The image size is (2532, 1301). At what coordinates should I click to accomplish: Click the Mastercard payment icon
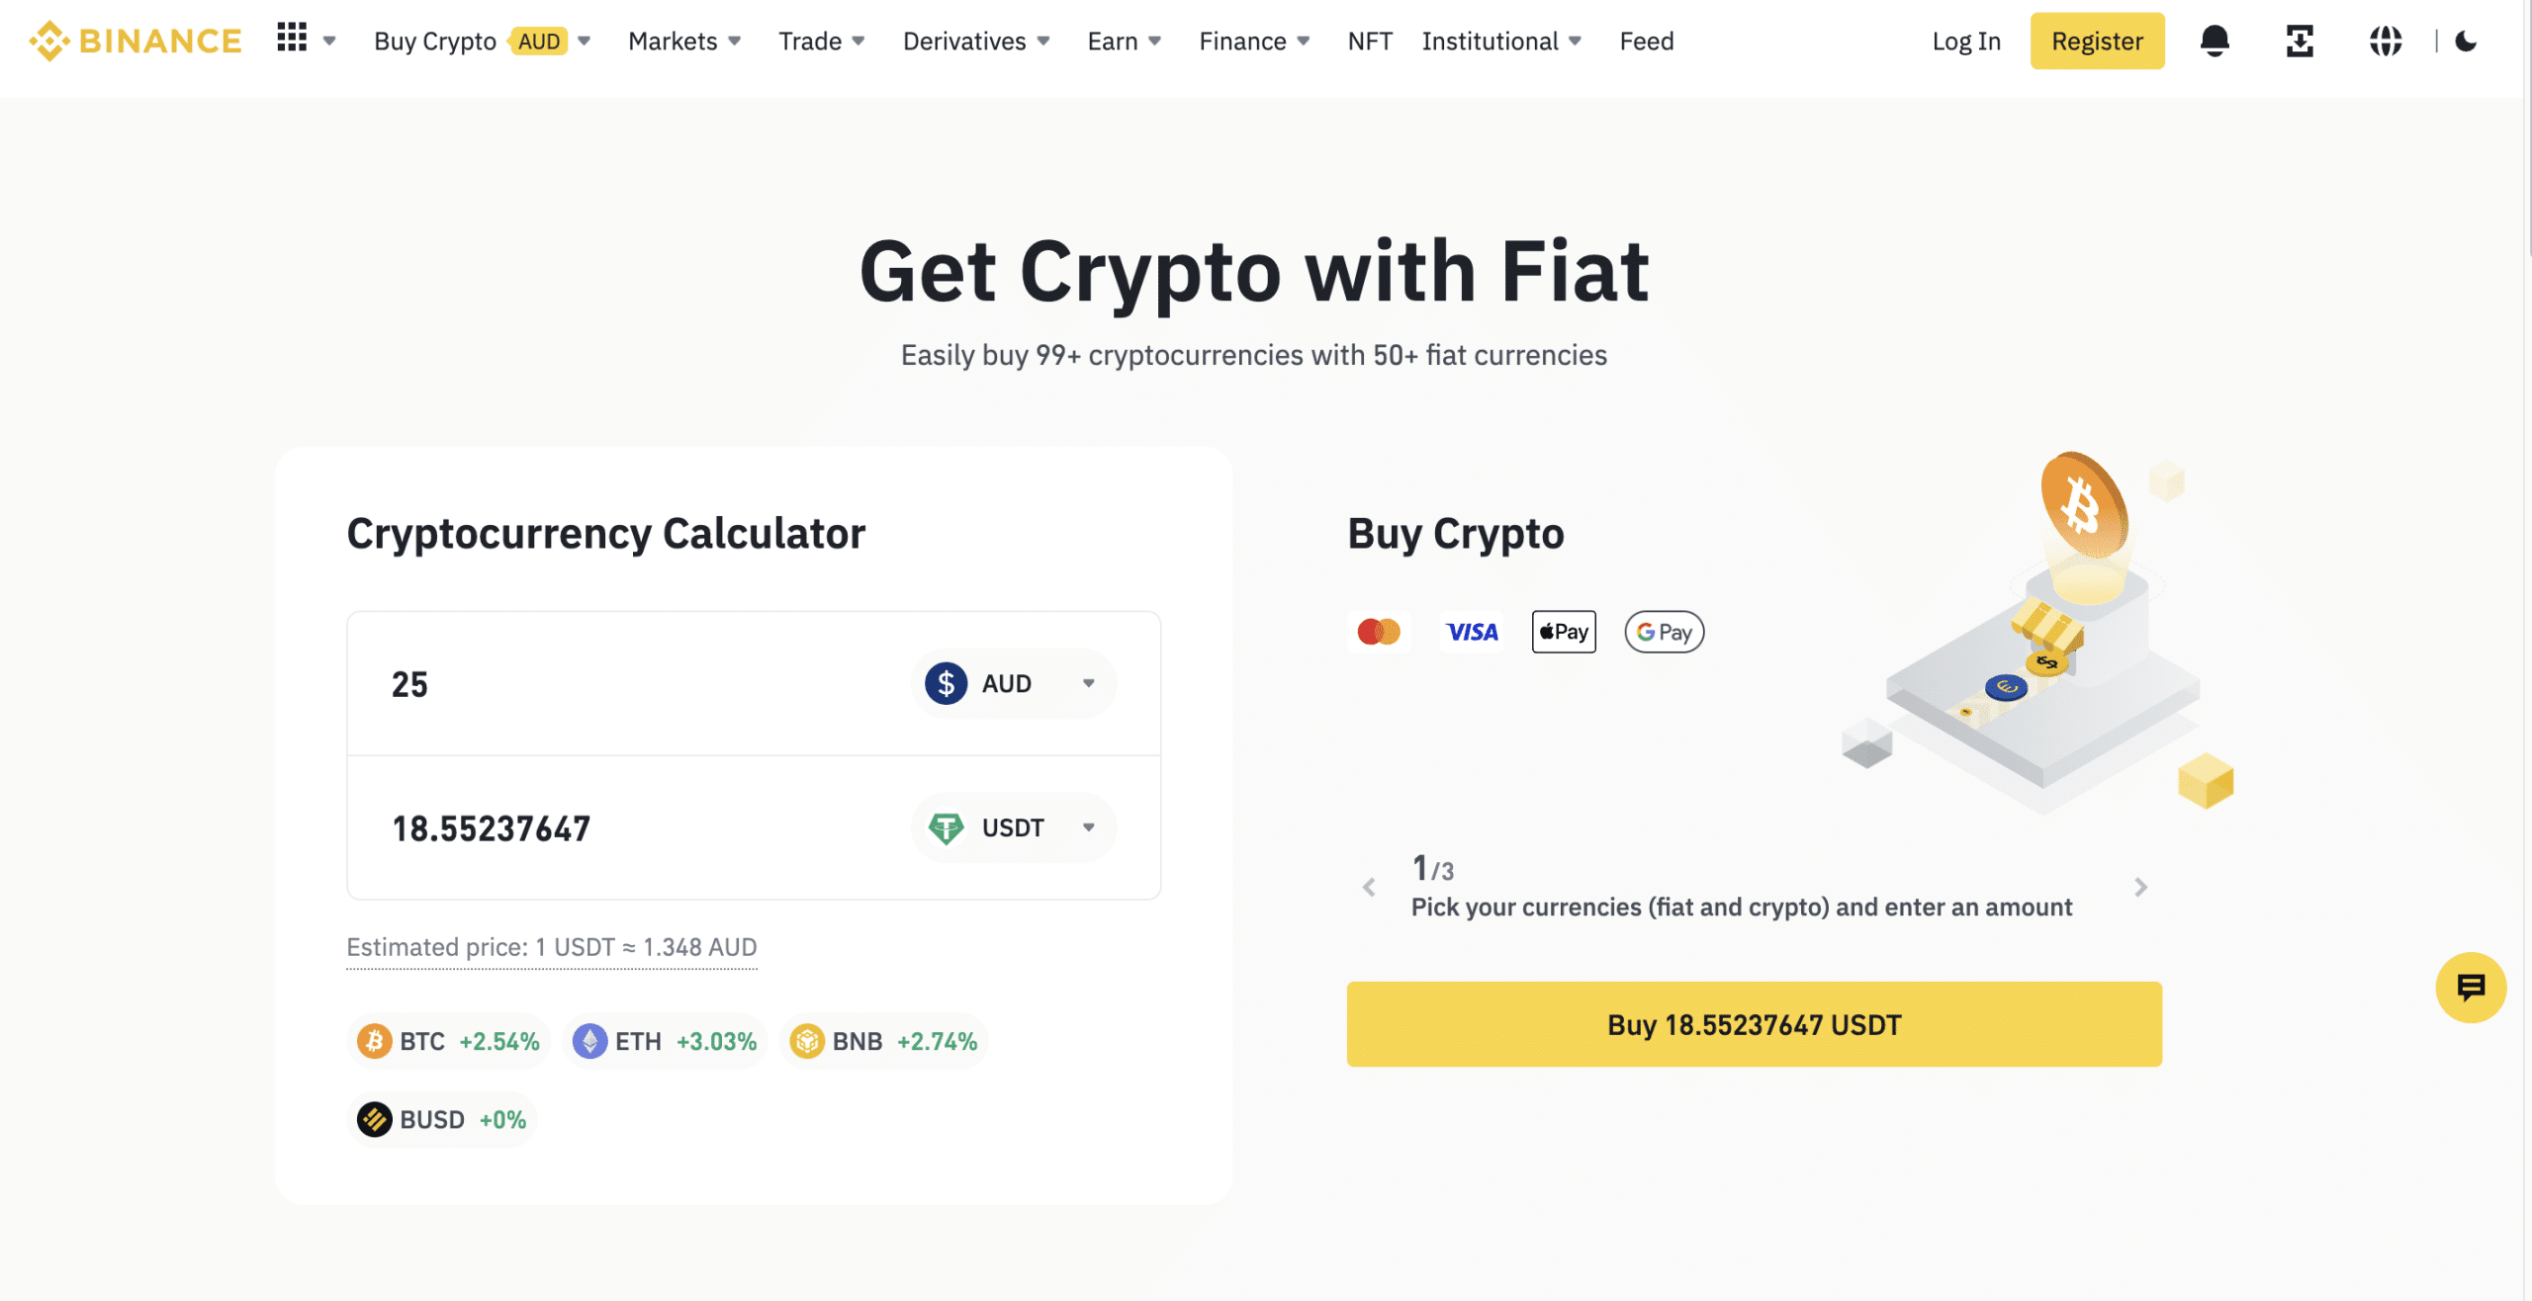tap(1379, 631)
